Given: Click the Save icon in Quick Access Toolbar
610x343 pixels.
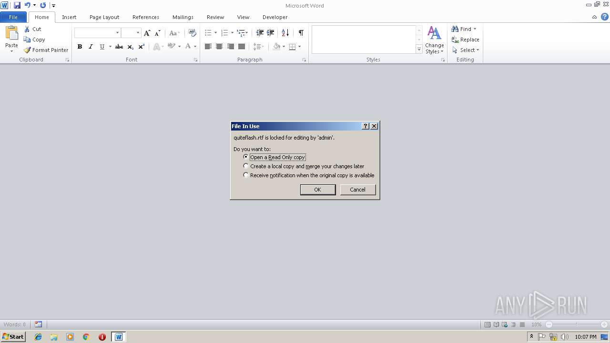Looking at the screenshot, I should point(17,5).
